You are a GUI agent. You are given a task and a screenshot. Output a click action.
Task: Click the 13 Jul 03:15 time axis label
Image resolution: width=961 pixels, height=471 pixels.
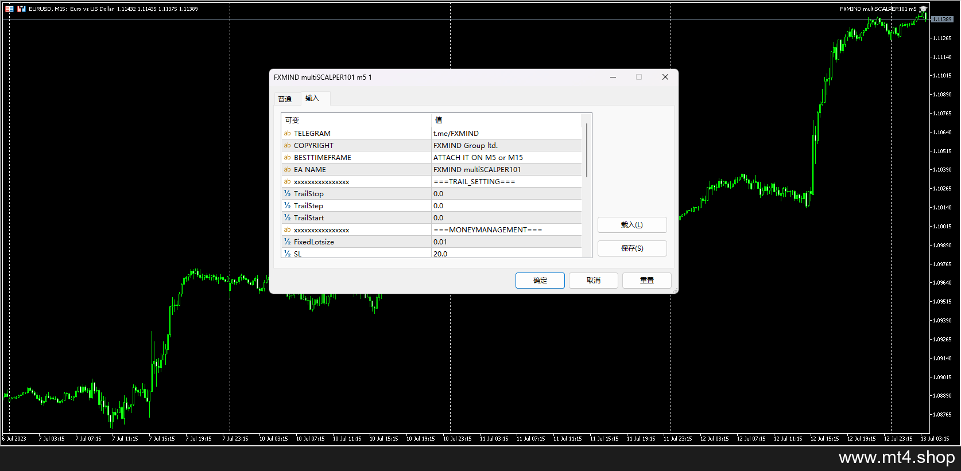(x=935, y=439)
